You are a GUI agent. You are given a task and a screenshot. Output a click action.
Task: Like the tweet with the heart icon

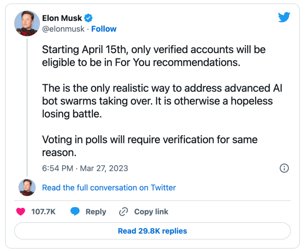[x=21, y=211]
